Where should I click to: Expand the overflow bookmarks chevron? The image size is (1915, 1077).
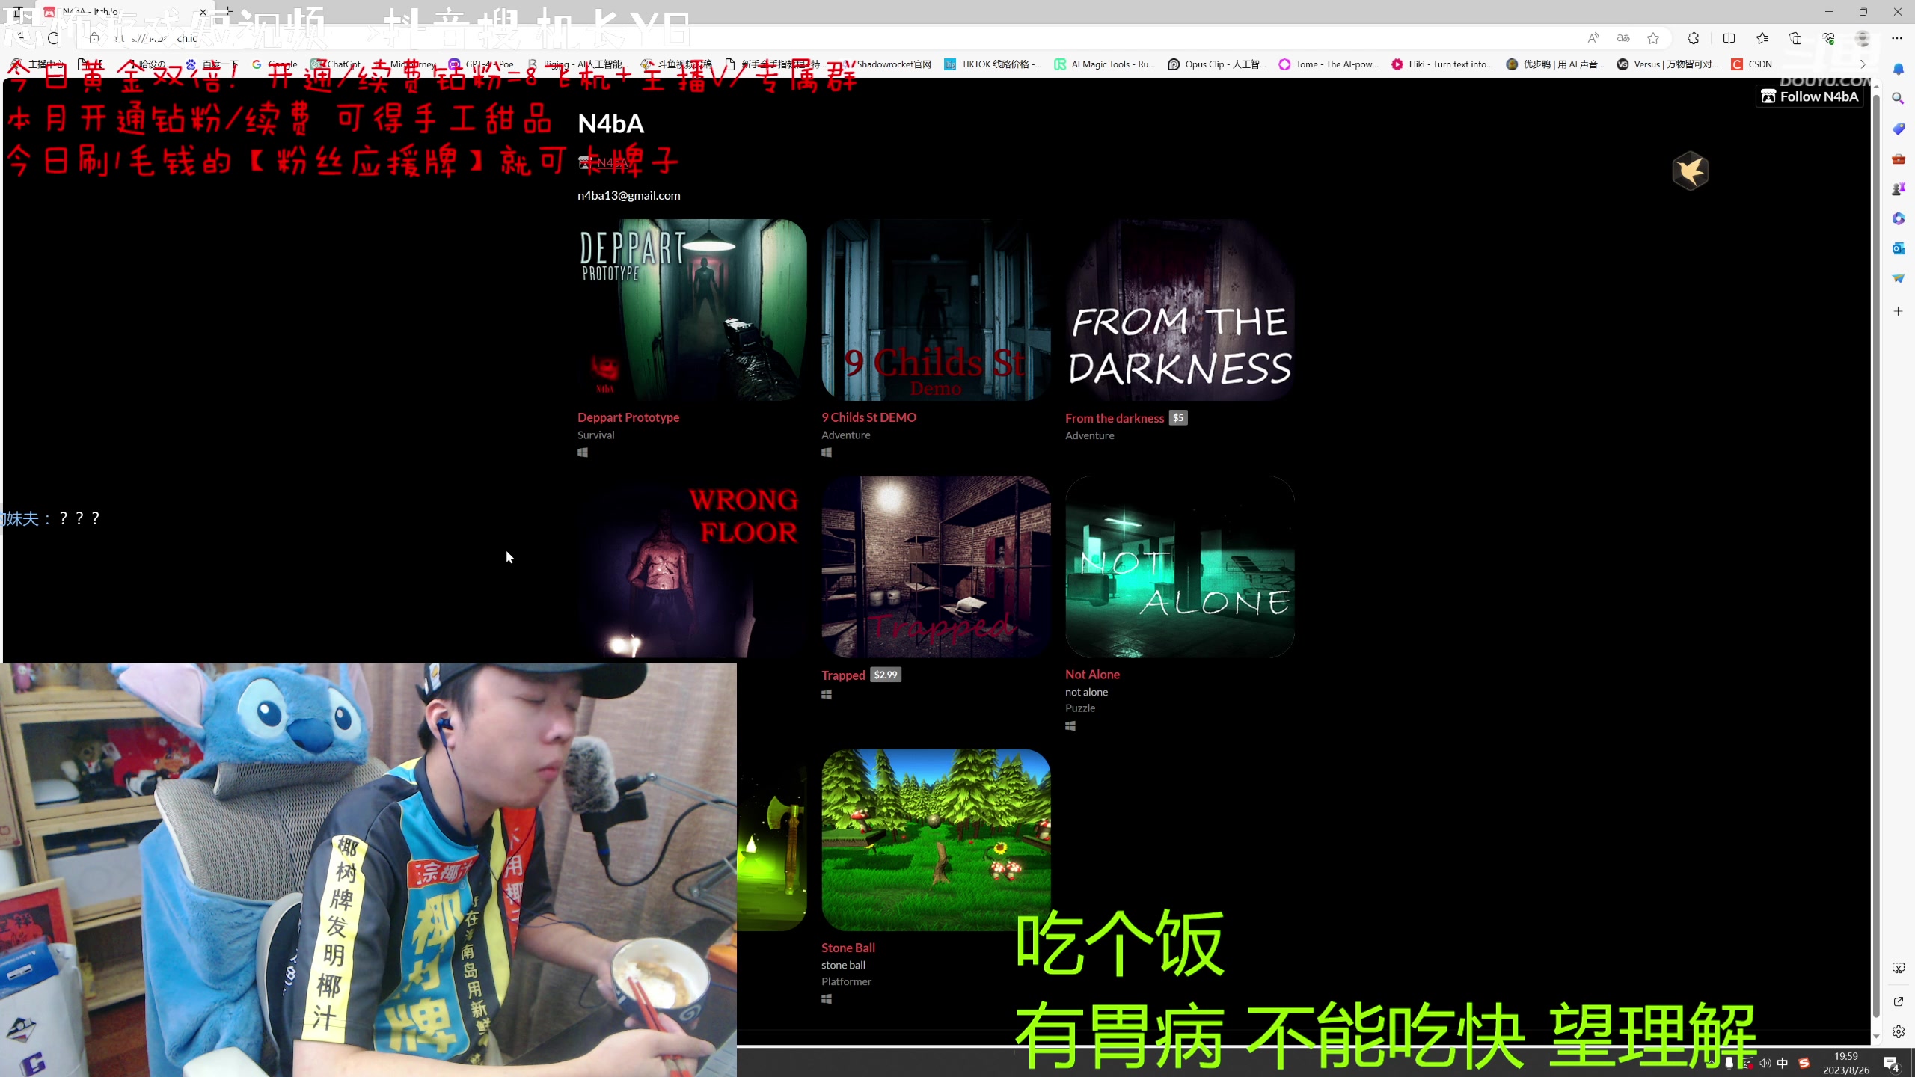coord(1863,64)
